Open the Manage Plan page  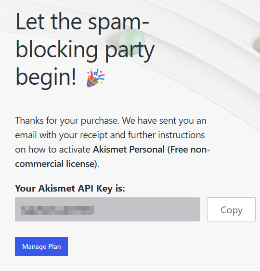coord(41,246)
